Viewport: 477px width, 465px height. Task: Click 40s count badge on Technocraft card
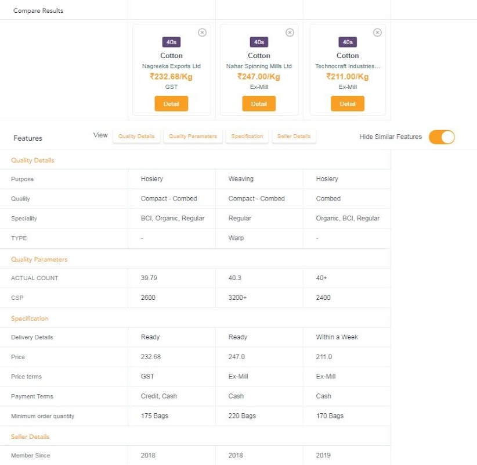click(348, 42)
